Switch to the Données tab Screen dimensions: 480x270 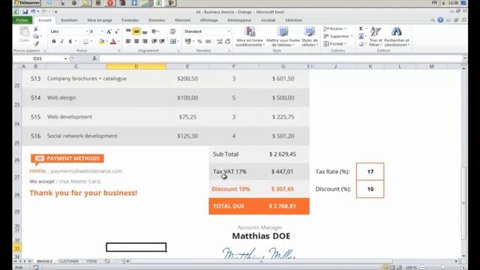(157, 20)
